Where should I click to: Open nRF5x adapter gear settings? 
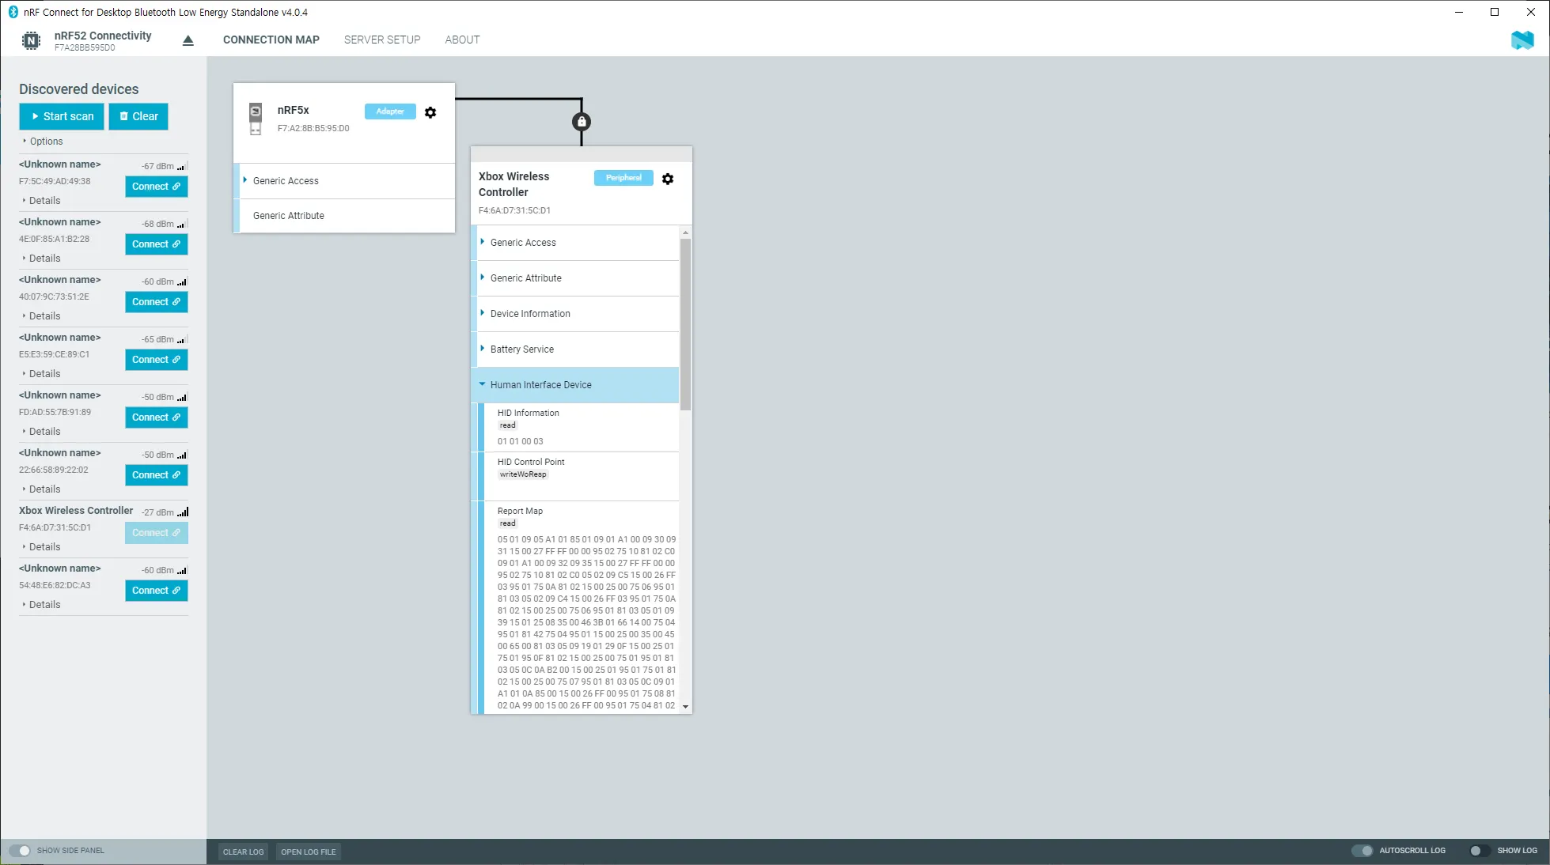430,112
